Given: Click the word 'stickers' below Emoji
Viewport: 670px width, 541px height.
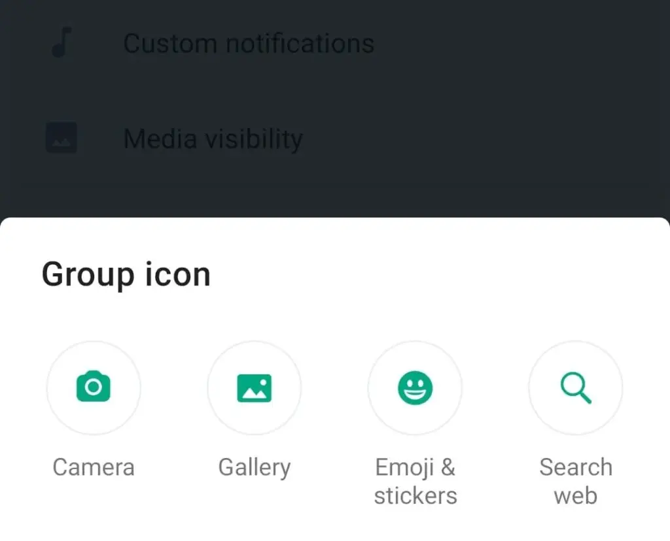Looking at the screenshot, I should (x=415, y=496).
